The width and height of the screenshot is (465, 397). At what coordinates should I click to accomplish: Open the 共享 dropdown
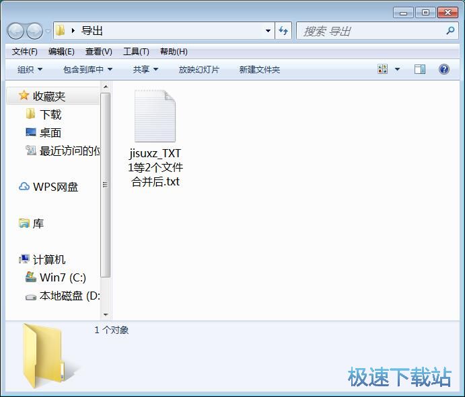coord(145,70)
